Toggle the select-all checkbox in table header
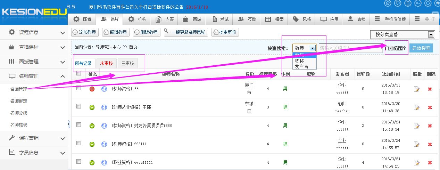 [78, 73]
